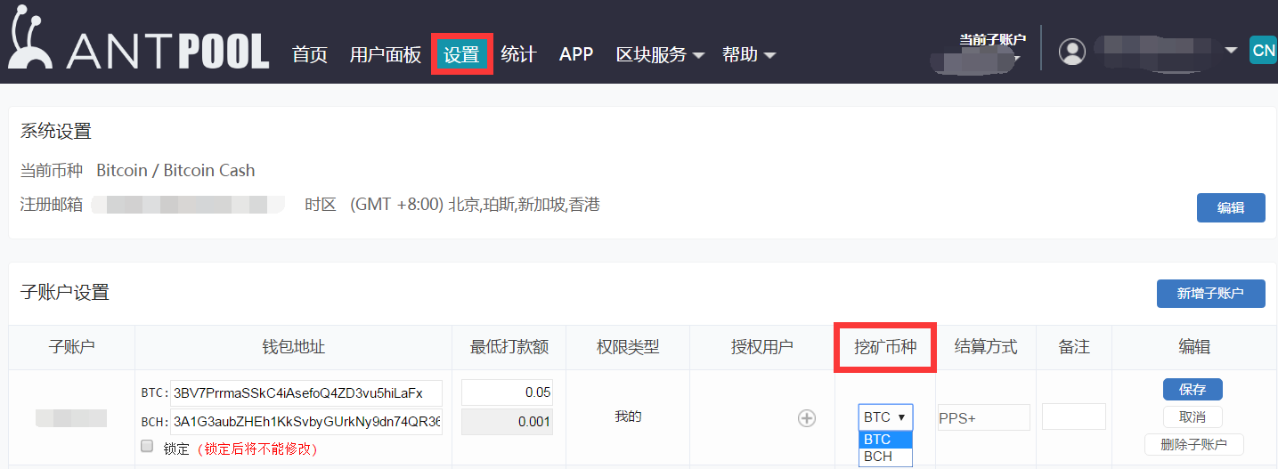The image size is (1278, 469).
Task: Expand the 区块服务 dropdown menu
Action: (660, 55)
